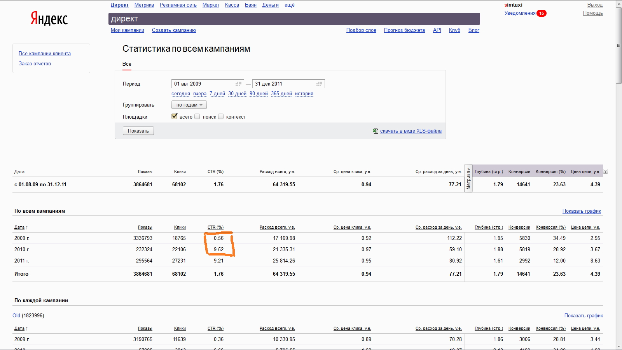The height and width of the screenshot is (350, 622).
Task: Open Маркет in top navigation
Action: point(211,5)
